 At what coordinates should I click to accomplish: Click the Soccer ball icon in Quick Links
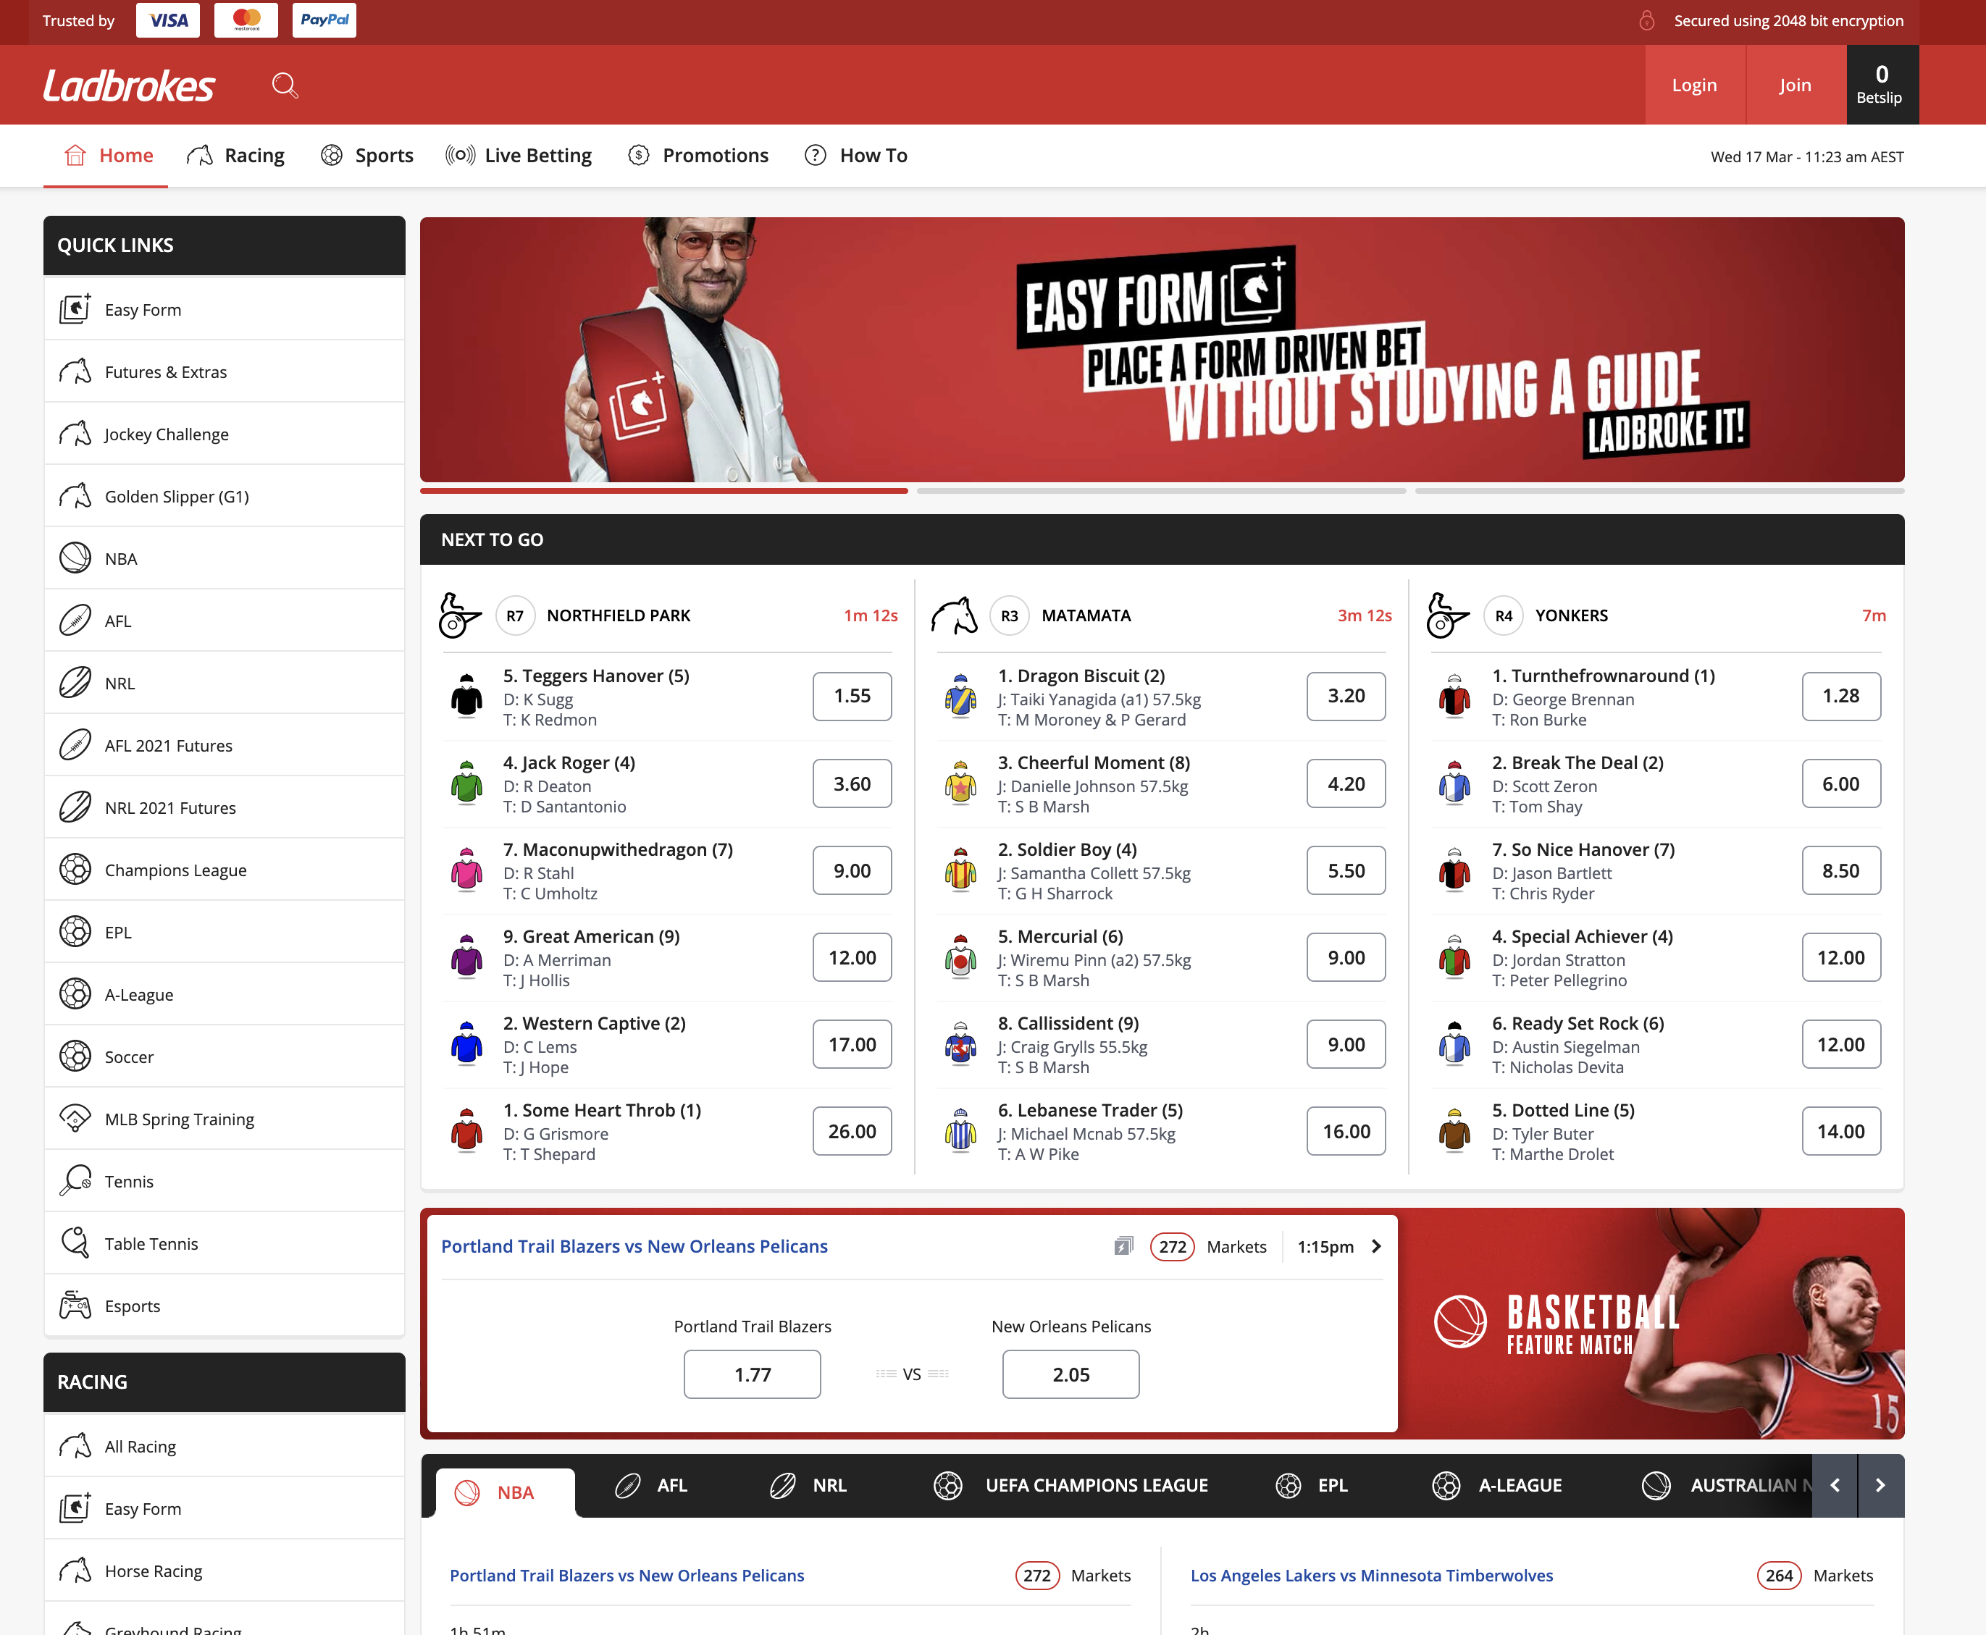75,1056
